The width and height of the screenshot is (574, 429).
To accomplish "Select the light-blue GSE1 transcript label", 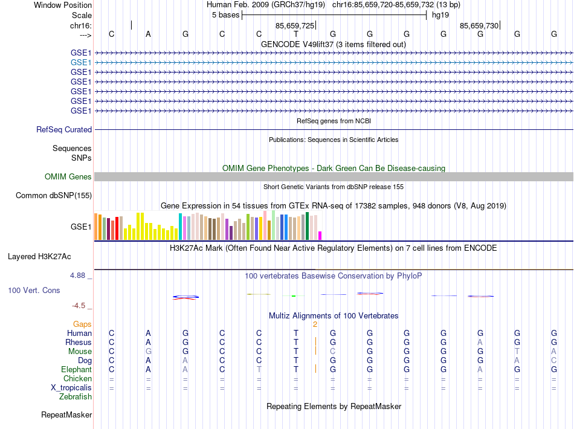I will [81, 62].
